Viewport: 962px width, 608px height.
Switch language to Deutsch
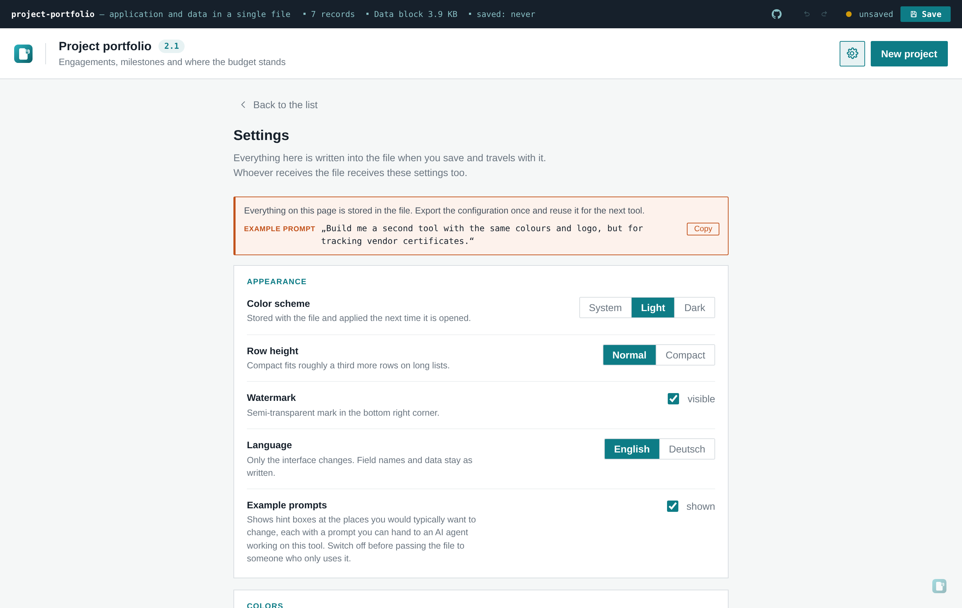[x=687, y=449]
